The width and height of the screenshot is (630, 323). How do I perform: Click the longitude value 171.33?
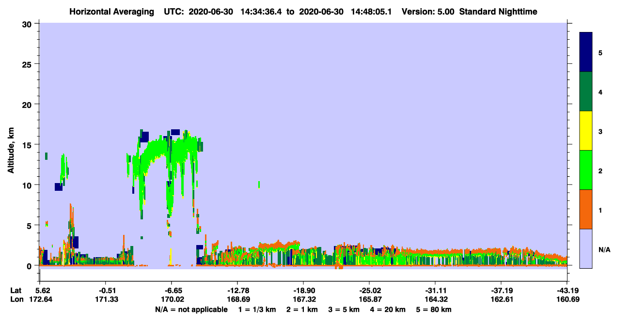coord(105,299)
